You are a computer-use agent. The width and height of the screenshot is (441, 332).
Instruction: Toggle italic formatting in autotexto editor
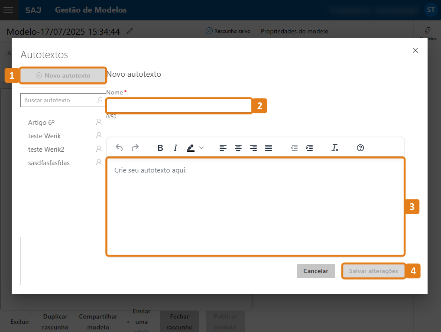pos(175,148)
